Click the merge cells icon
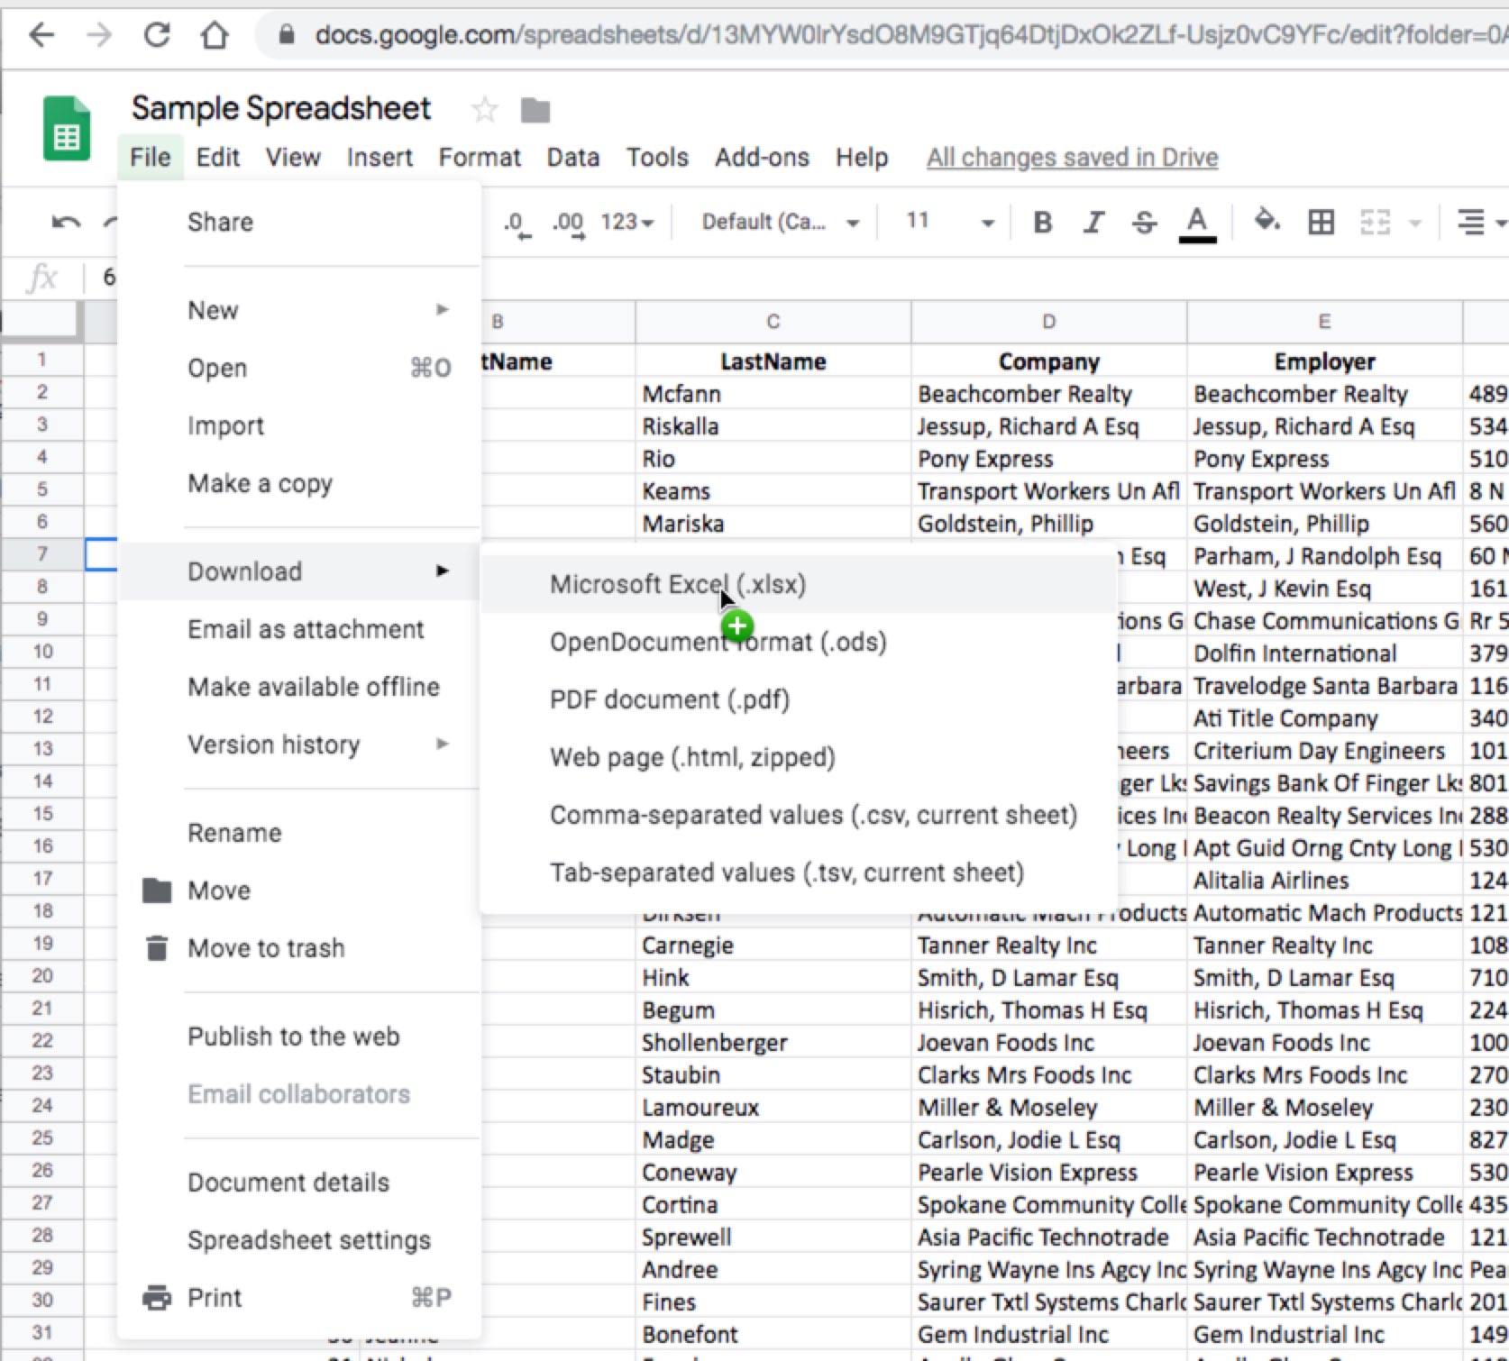 click(x=1375, y=222)
